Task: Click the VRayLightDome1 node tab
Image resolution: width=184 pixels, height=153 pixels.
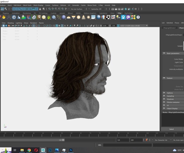Action: (169, 28)
